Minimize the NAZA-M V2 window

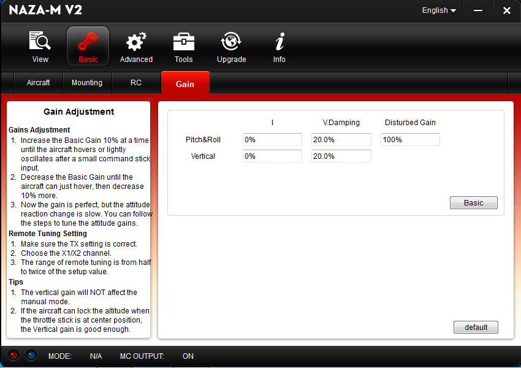coord(478,10)
